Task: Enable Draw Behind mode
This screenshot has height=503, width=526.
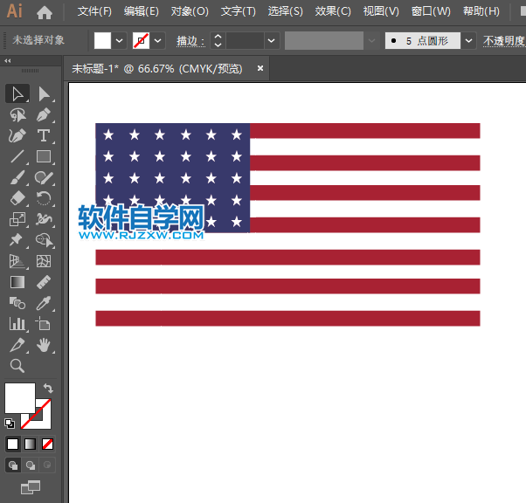Action: (x=31, y=465)
